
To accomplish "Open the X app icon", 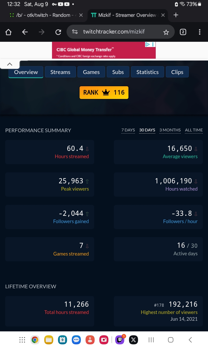I will tap(133, 340).
